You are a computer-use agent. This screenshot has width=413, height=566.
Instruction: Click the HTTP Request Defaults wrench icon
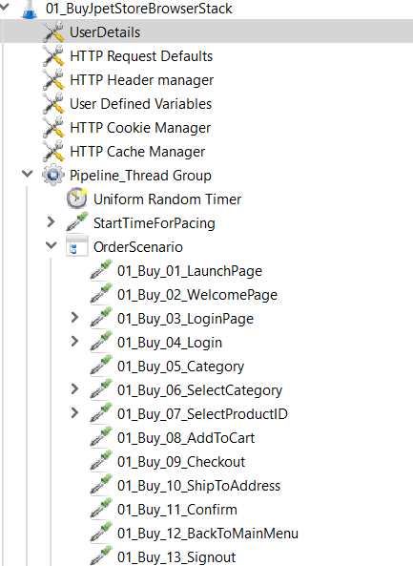(53, 56)
